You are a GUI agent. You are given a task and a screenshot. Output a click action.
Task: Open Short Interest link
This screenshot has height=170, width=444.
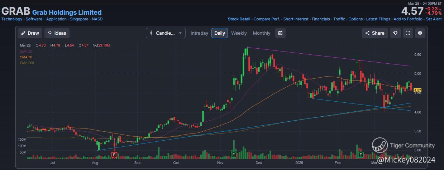[x=296, y=19]
